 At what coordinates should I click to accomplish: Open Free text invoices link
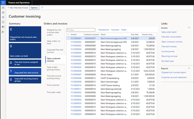(x=169, y=47)
